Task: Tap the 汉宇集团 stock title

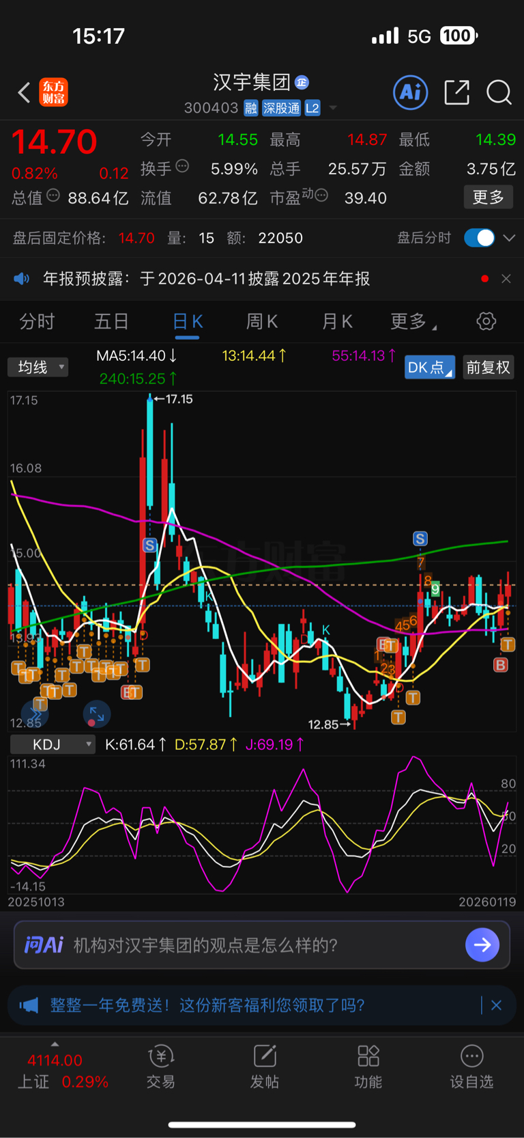Action: pos(252,83)
